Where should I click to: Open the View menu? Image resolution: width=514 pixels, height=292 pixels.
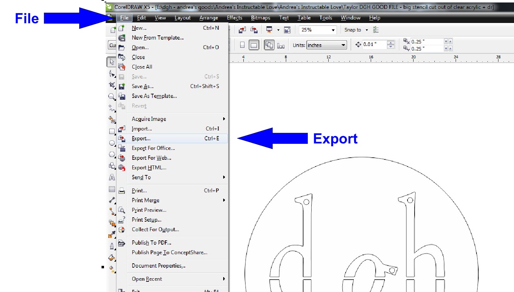click(x=160, y=18)
